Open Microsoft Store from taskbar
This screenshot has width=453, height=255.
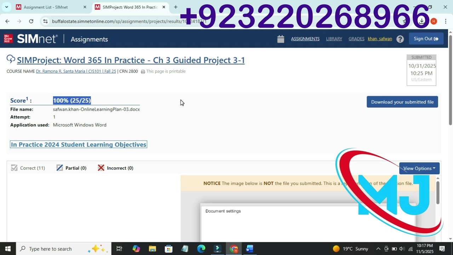169,249
